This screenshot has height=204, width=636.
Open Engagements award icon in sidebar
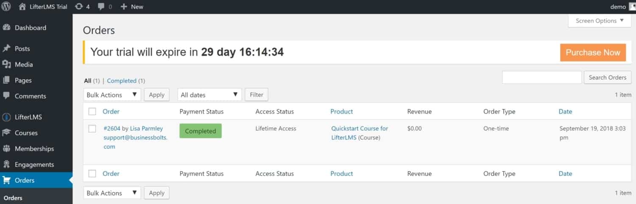click(6, 165)
